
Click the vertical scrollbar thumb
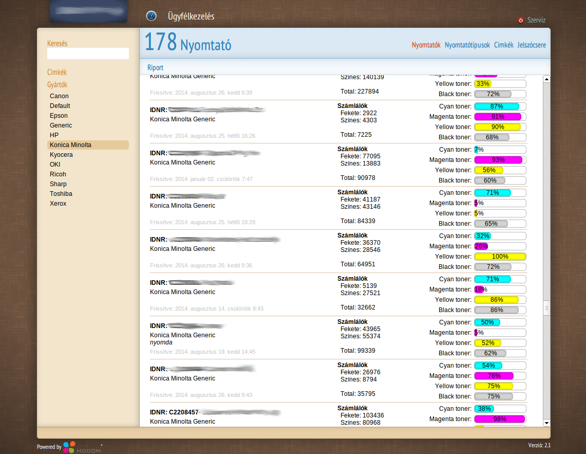546,308
